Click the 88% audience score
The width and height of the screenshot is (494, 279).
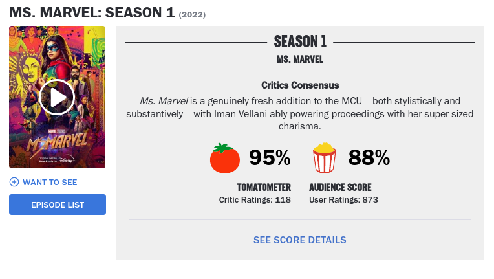coord(369,157)
